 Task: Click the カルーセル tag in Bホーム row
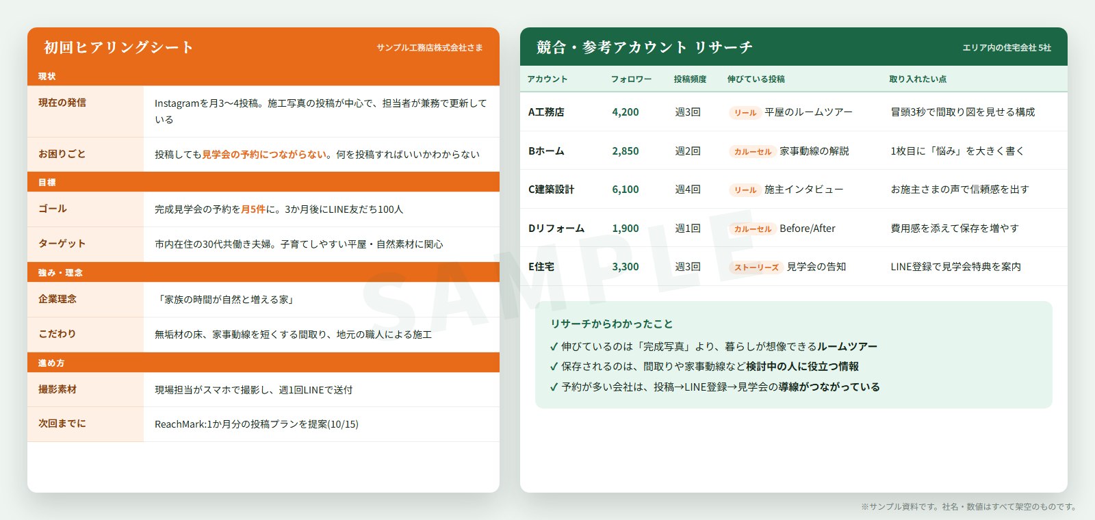pyautogui.click(x=753, y=152)
